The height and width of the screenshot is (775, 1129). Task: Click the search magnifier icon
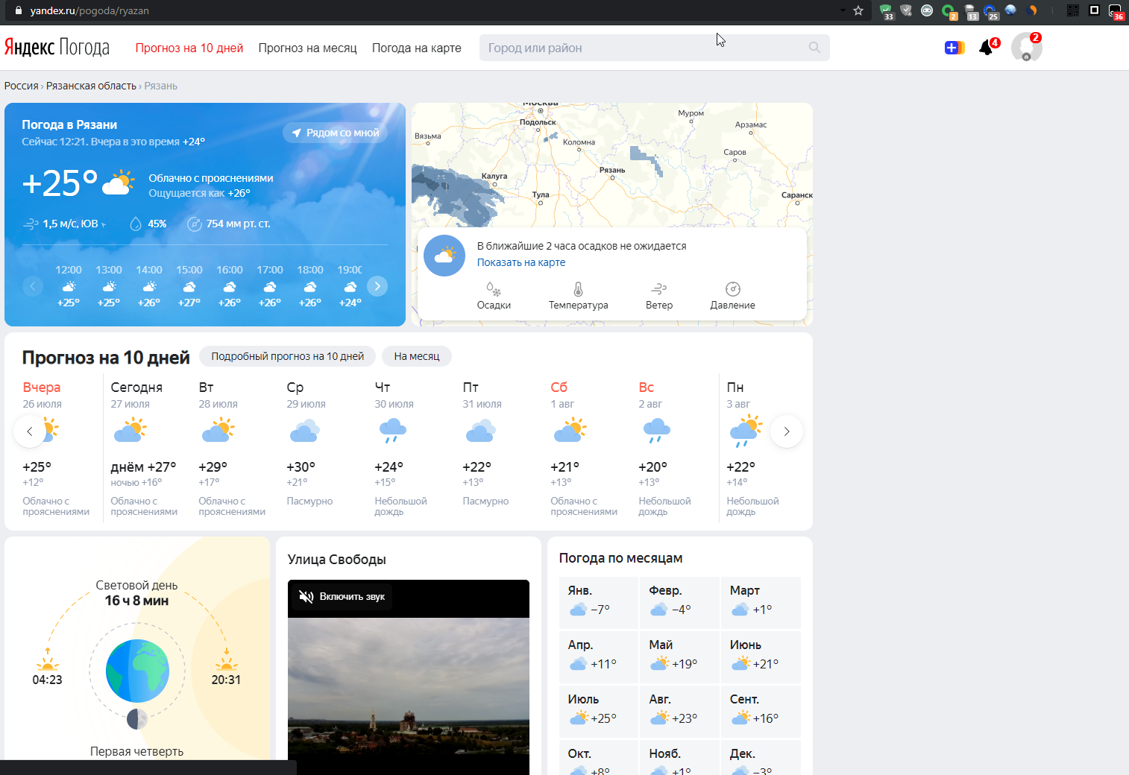[814, 47]
